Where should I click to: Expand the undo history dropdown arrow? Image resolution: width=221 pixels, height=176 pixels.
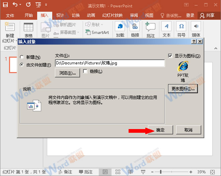point(21,5)
